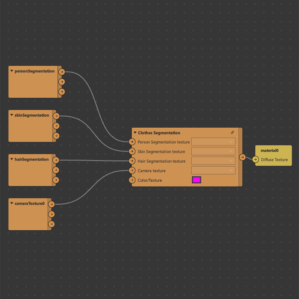Collapse the hairSegmentation node
The height and width of the screenshot is (299, 299).
click(x=12, y=159)
